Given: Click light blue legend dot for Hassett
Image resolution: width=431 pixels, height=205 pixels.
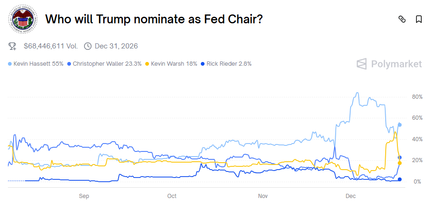Looking at the screenshot, I should (10, 64).
